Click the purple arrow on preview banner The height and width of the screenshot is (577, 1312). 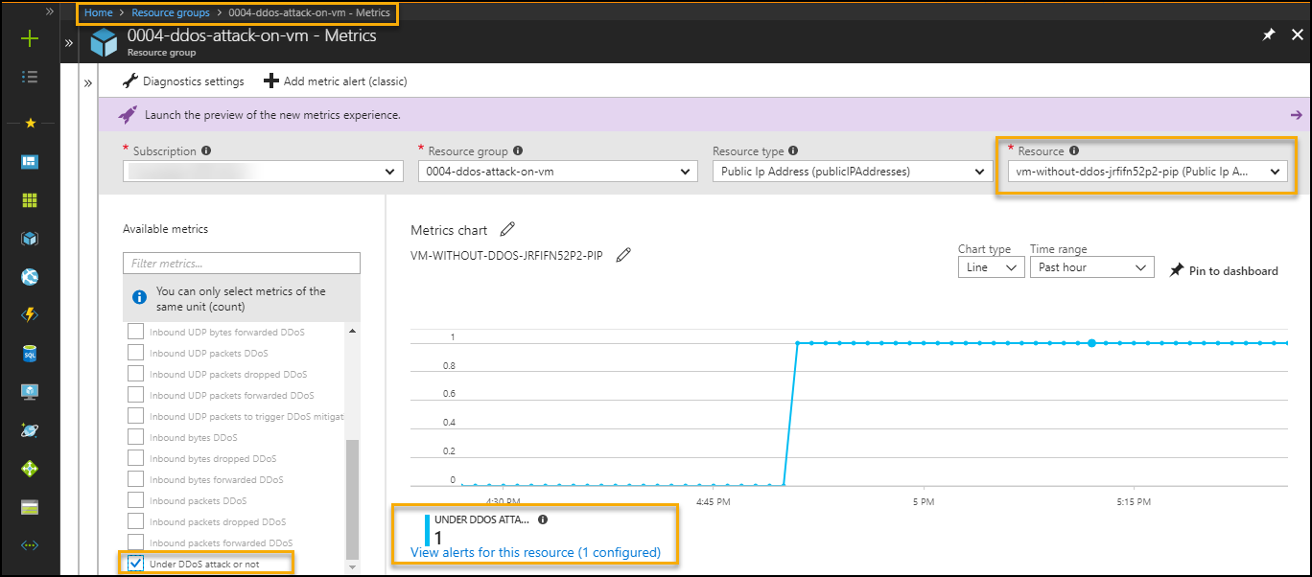[x=1296, y=115]
